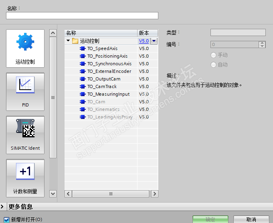273x223 pixels.
Task: Toggle the 新增并打开 checkbox
Action: (7, 220)
